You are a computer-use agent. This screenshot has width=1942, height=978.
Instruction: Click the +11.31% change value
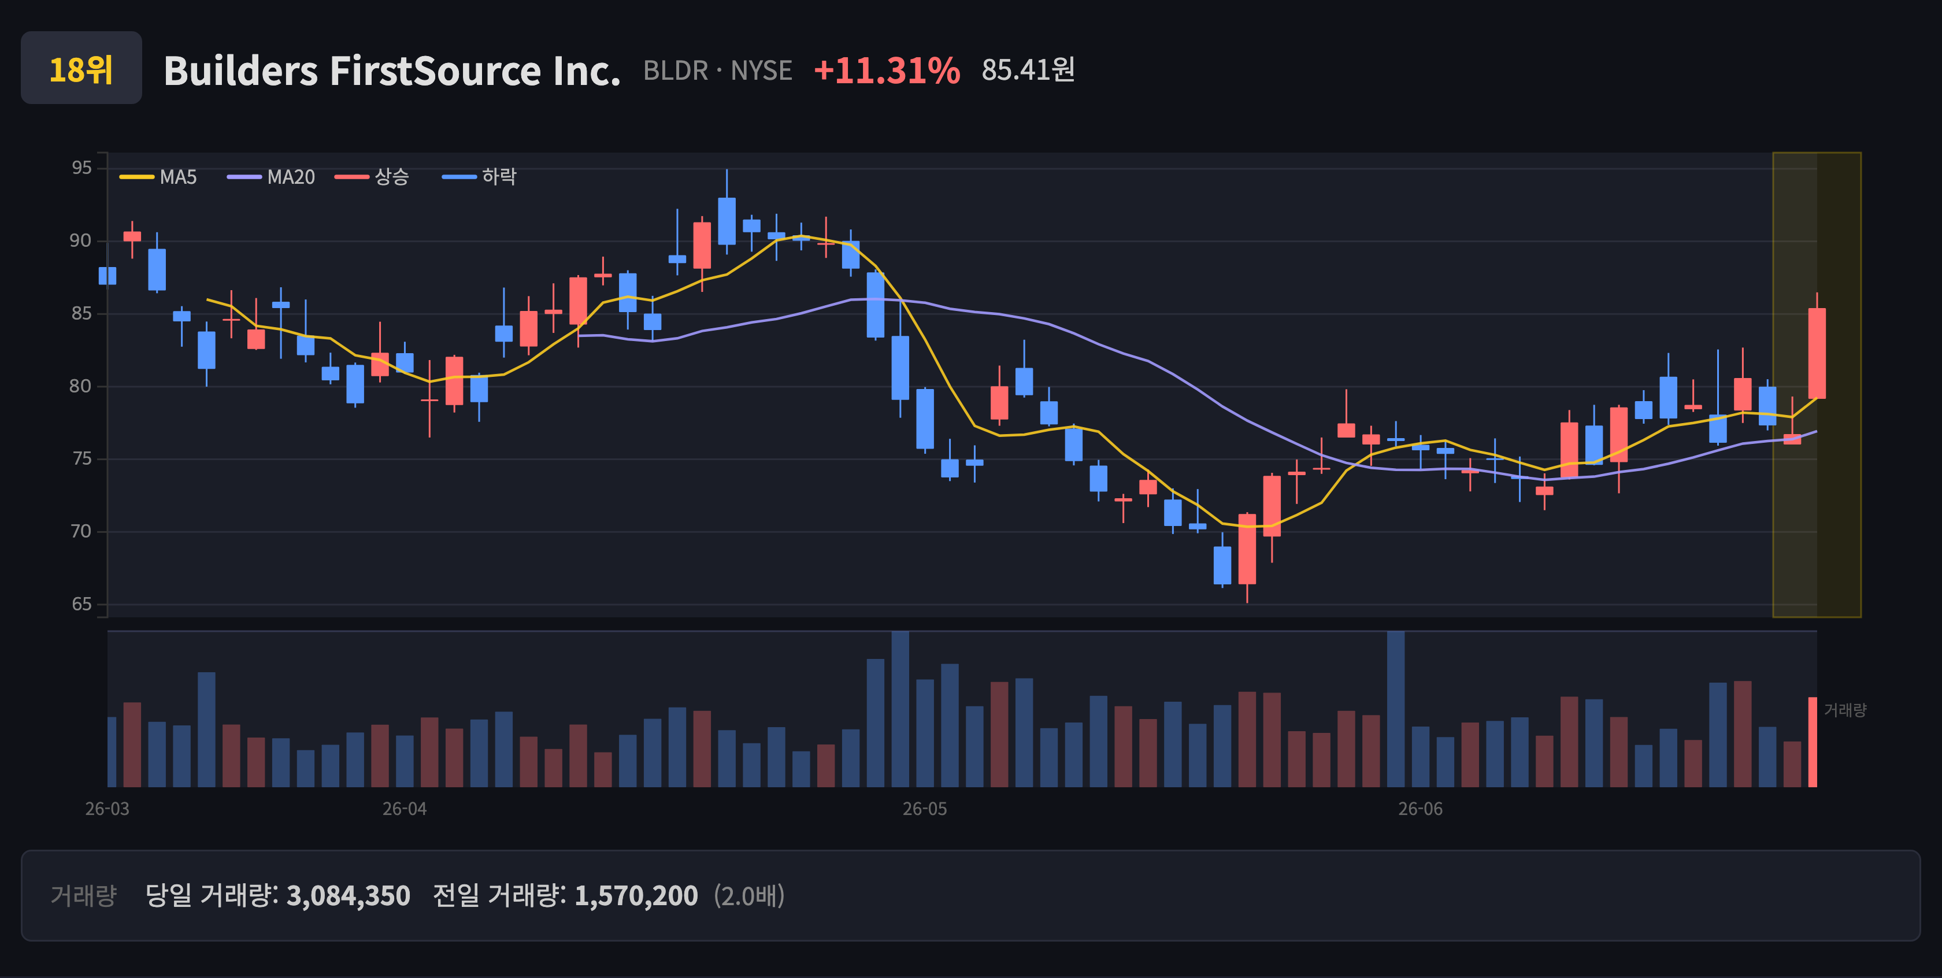click(x=887, y=71)
